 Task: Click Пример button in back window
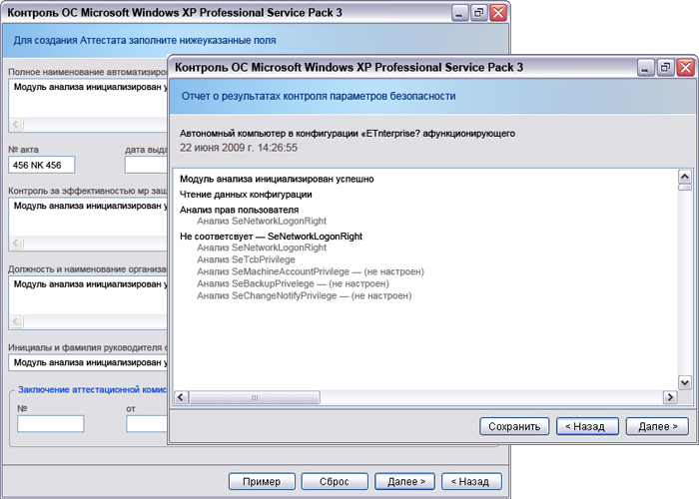[x=262, y=481]
